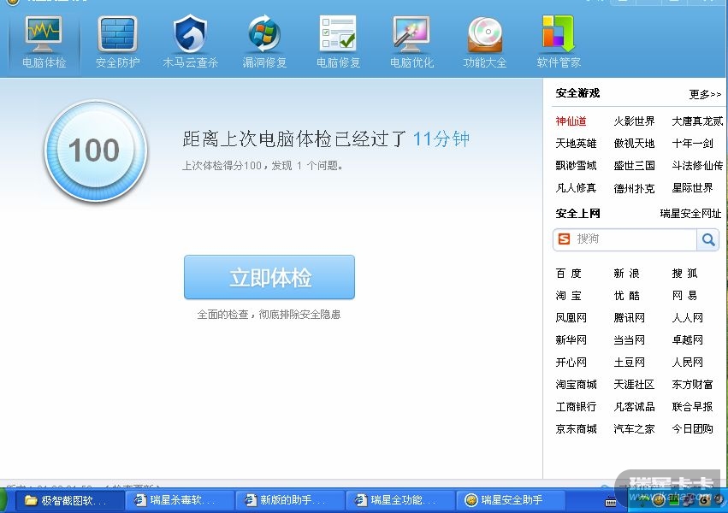This screenshot has width=728, height=513.
Task: Open the 盛世三国 game link
Action: 634,166
